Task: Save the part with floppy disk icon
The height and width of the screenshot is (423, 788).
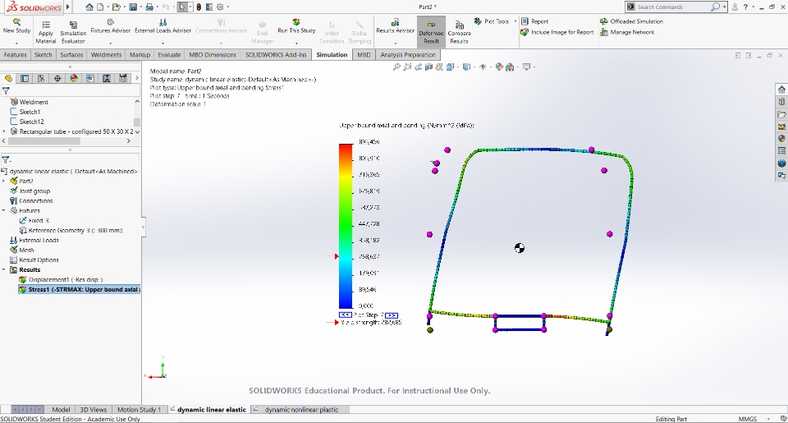Action: click(133, 7)
